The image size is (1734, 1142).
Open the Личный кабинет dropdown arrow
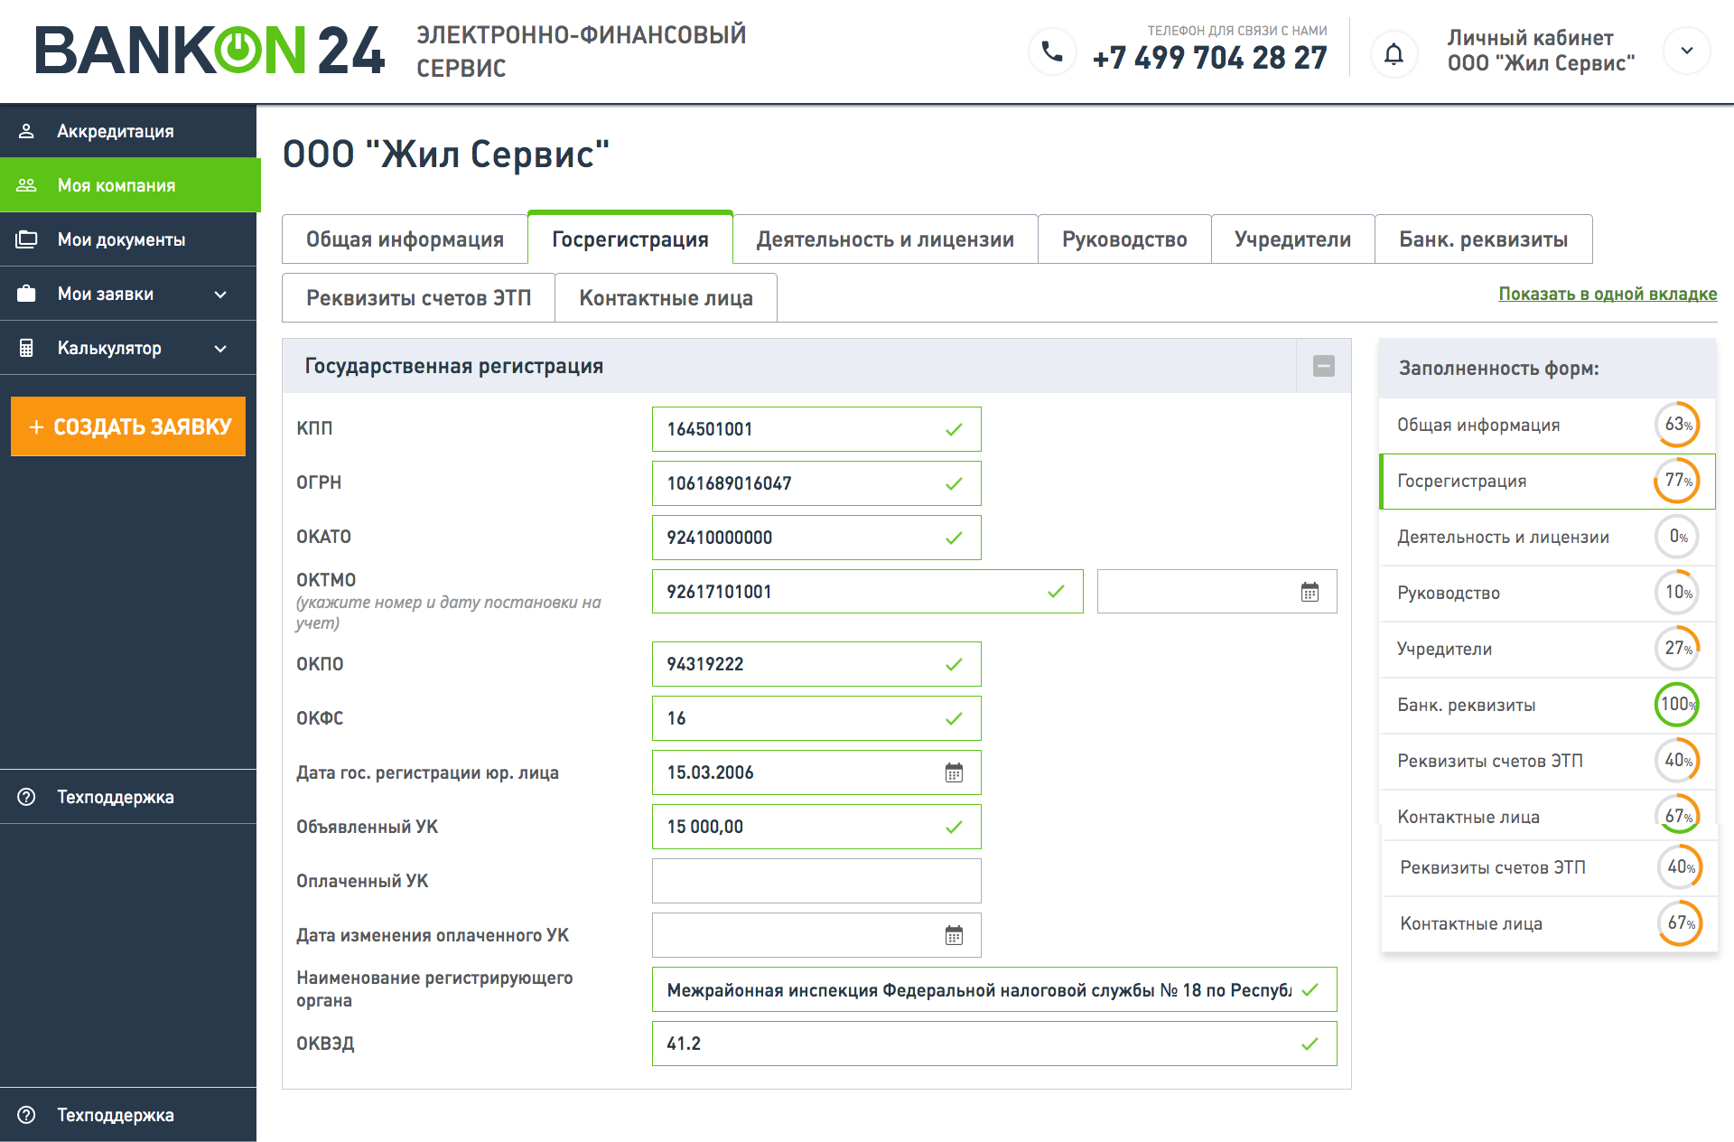click(x=1686, y=51)
